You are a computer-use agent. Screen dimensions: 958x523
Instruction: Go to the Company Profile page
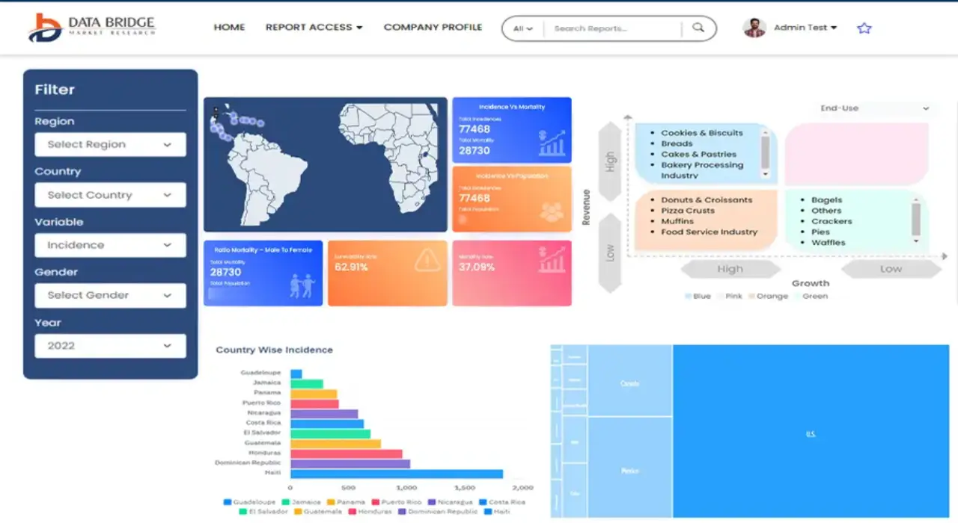[x=433, y=28]
